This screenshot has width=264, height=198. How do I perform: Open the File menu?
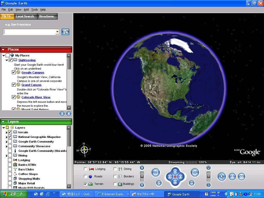click(4, 10)
